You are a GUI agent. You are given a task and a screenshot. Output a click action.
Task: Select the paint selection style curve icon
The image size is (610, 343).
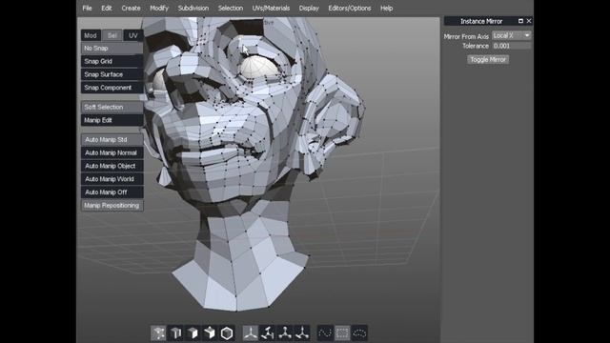(x=325, y=333)
